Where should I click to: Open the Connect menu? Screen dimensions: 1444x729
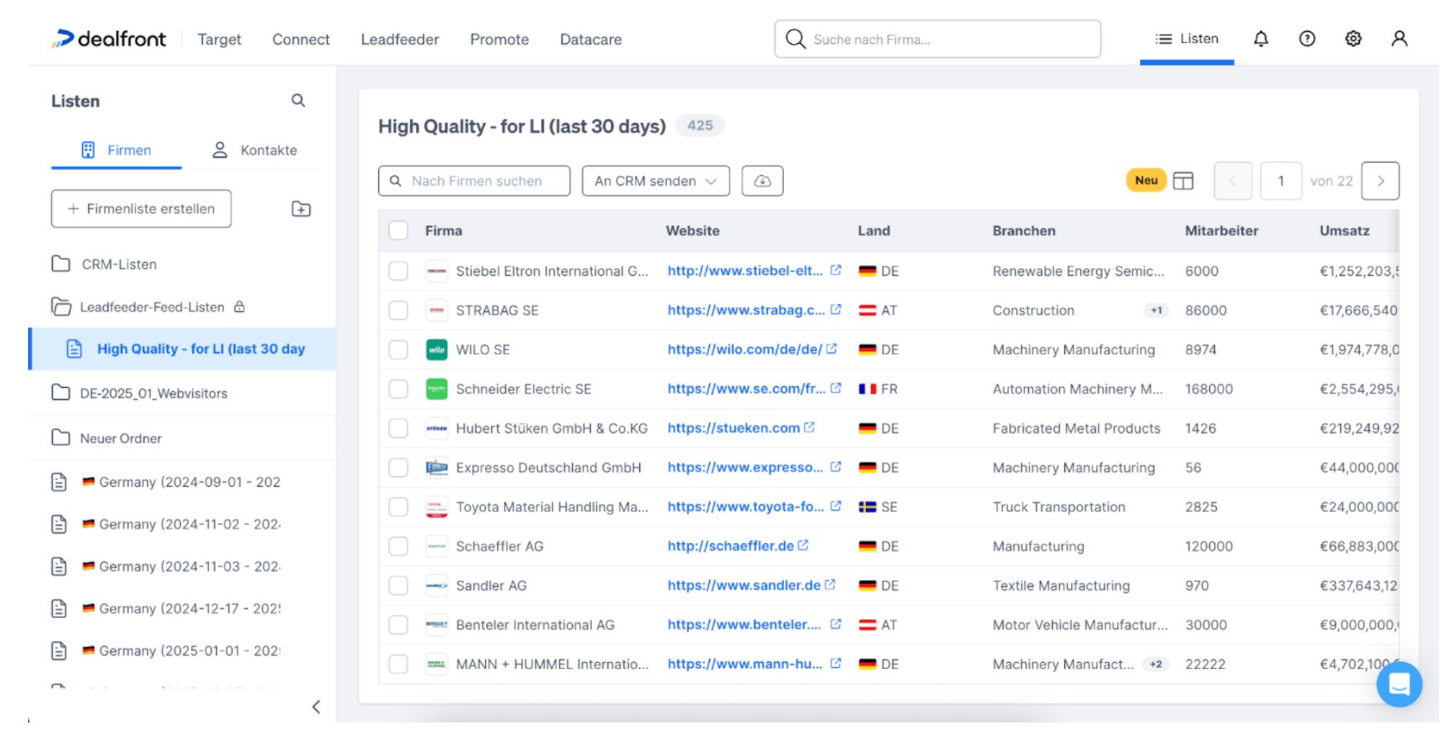pyautogui.click(x=300, y=40)
